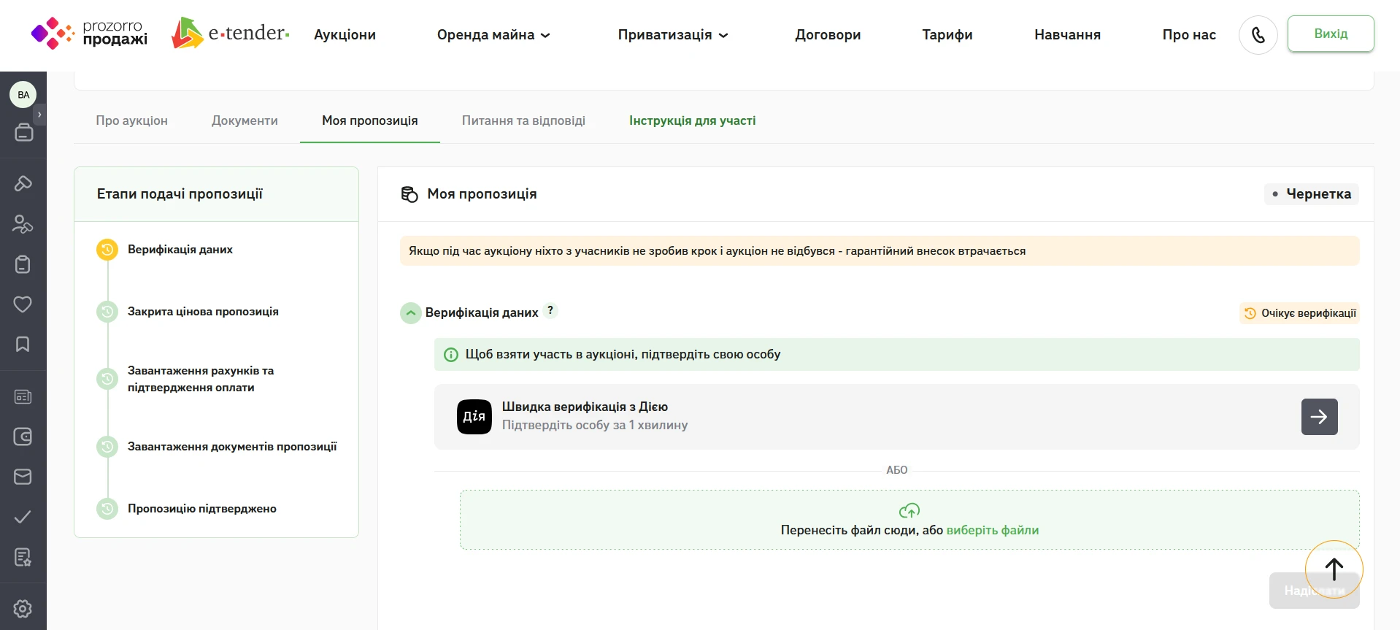Open the gavel auctions icon in sidebar
1400x630 pixels.
coord(23,183)
